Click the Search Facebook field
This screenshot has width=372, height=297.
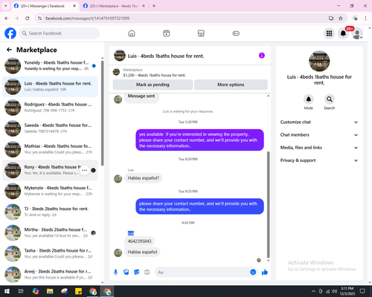pos(60,33)
